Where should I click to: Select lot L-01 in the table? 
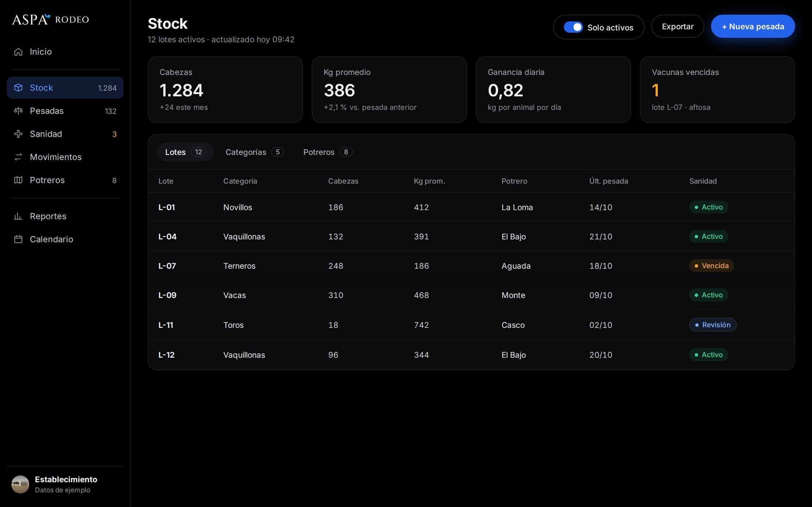(471, 207)
